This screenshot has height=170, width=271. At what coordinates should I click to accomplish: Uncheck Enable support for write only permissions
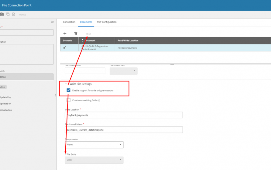tap(69, 90)
